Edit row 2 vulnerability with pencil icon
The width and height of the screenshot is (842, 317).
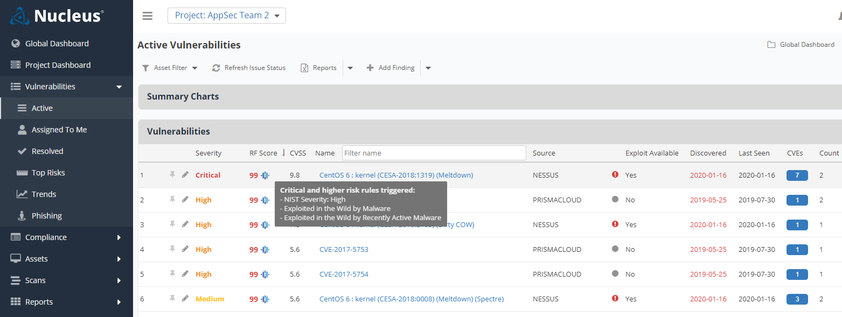coord(185,200)
